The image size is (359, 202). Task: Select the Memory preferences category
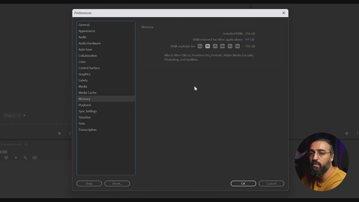click(x=106, y=99)
